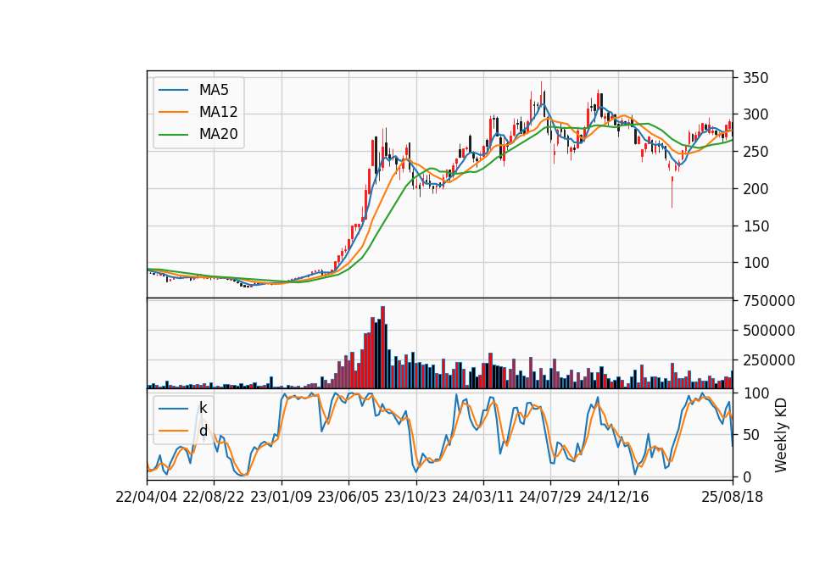Click the 250 price axis label
This screenshot has height=585, width=814.
755,152
